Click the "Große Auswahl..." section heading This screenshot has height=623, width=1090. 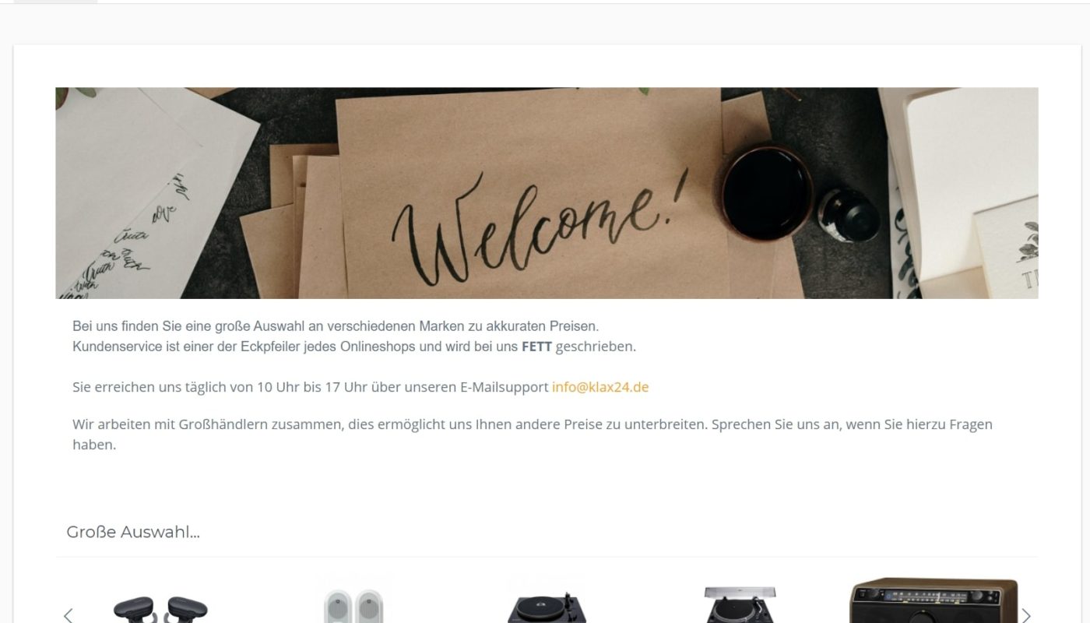click(x=133, y=532)
